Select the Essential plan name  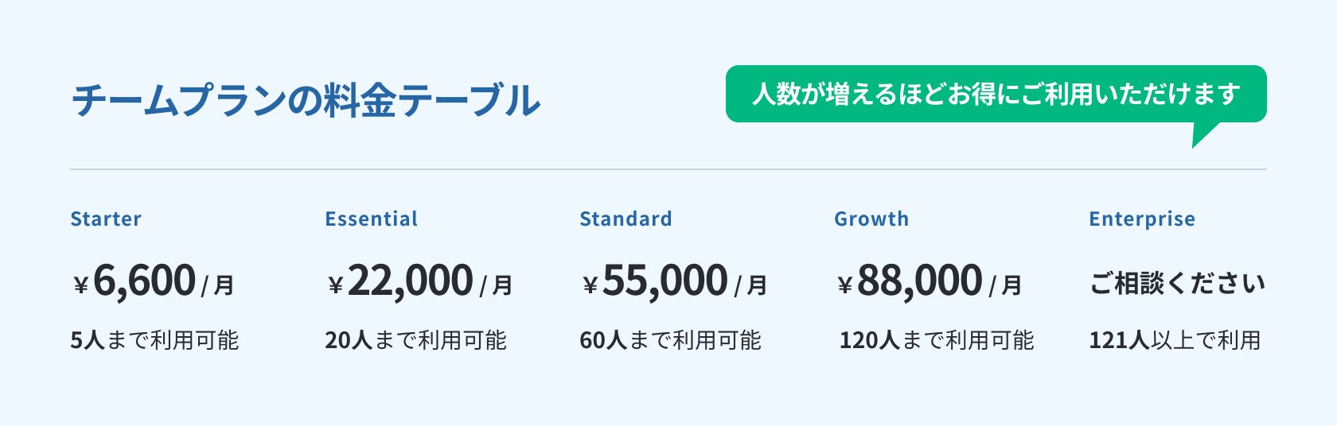click(x=371, y=219)
